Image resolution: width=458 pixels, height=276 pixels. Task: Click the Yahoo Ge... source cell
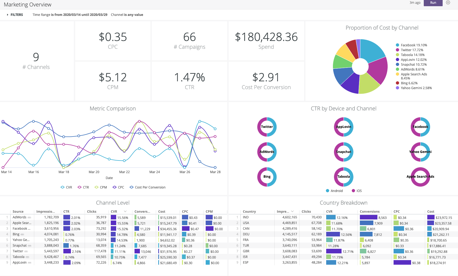[x=21, y=240]
